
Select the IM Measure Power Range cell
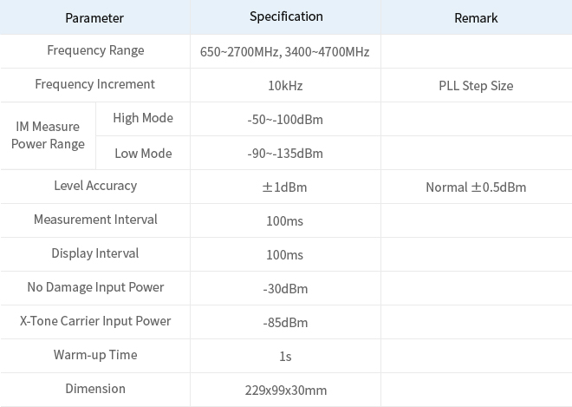[48, 135]
